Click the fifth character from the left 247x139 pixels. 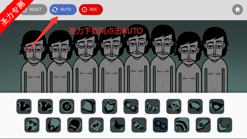[x=137, y=59]
